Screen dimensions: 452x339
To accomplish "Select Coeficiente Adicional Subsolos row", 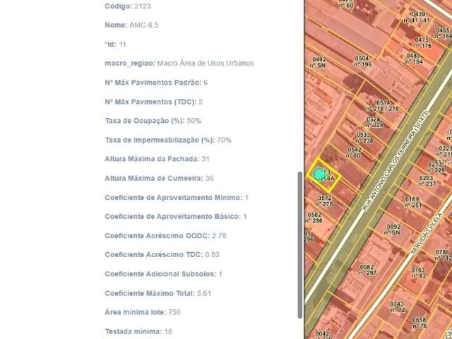I will [163, 274].
